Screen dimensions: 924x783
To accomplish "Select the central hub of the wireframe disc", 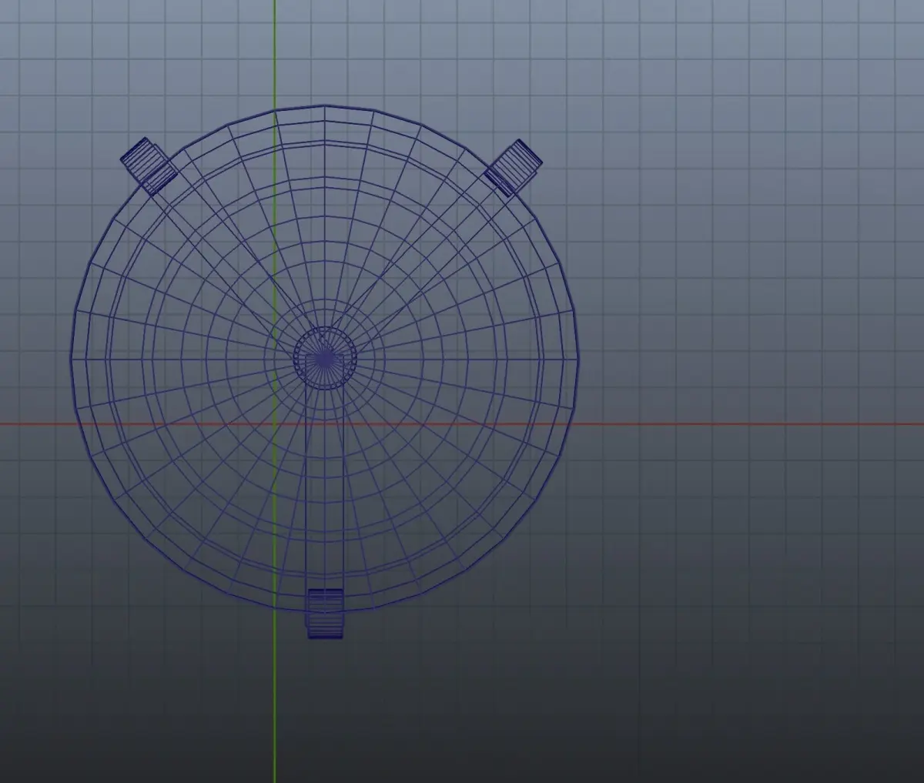I will coord(325,358).
